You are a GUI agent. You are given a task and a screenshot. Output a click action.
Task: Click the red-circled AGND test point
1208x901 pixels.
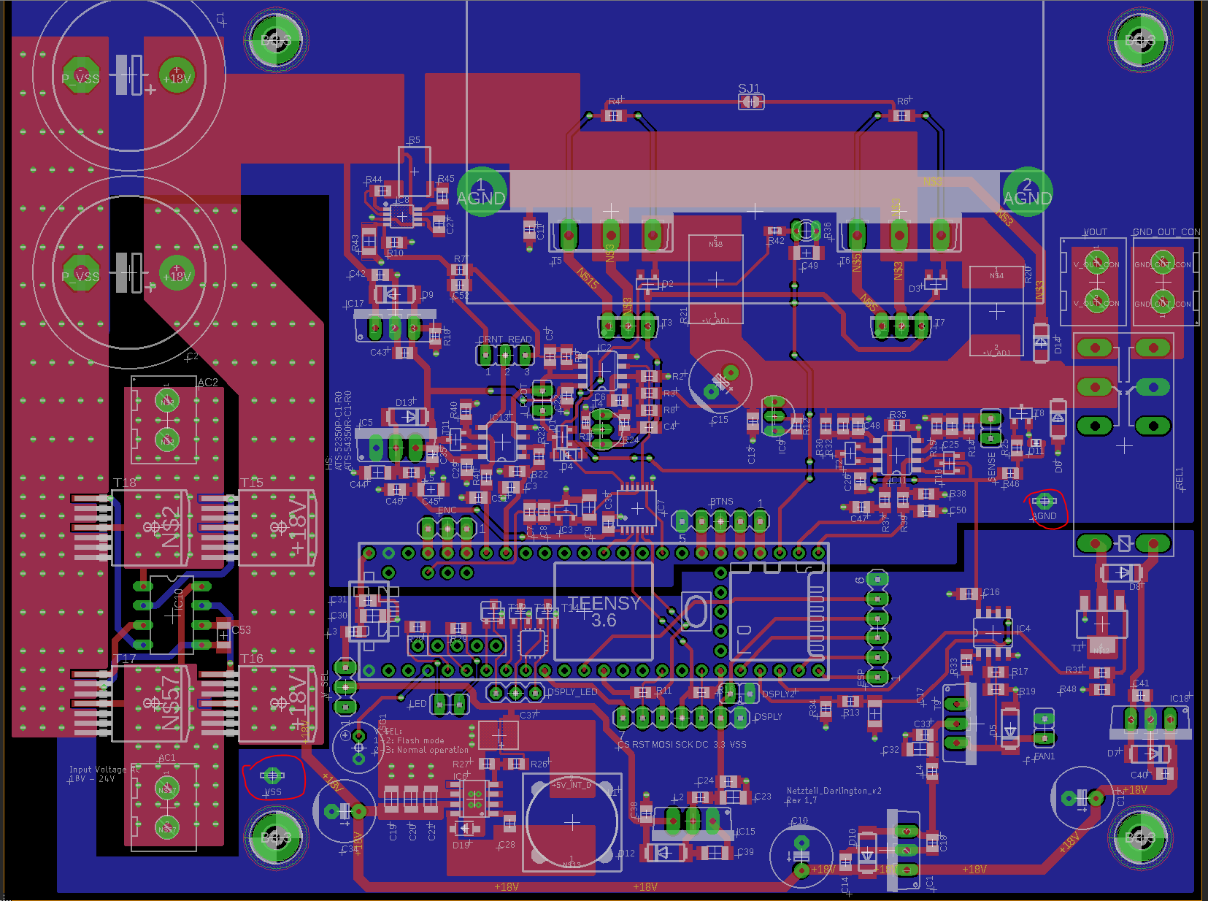coord(1045,501)
